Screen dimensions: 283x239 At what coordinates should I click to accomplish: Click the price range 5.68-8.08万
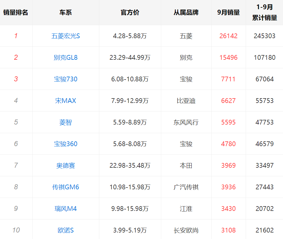(130, 144)
